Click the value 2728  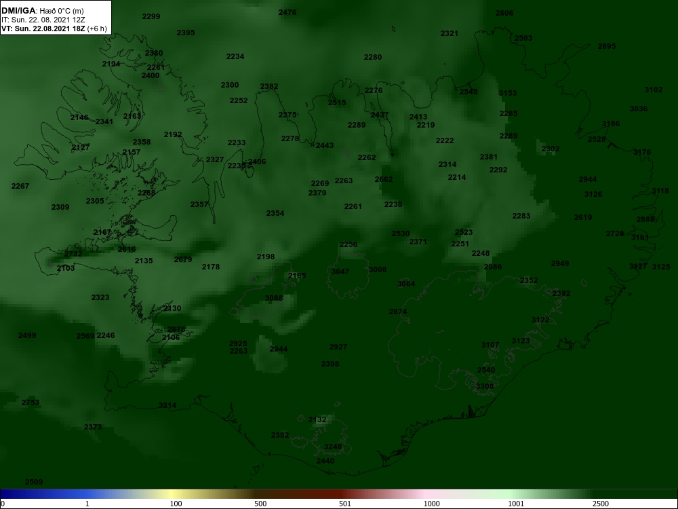point(615,233)
